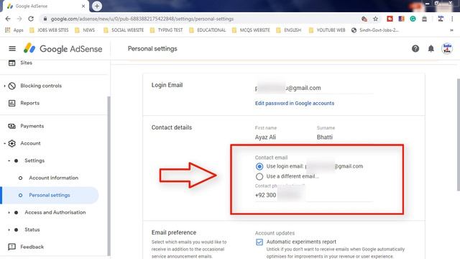The width and height of the screenshot is (460, 259).
Task: Go back with browser back arrow
Action: point(8,19)
